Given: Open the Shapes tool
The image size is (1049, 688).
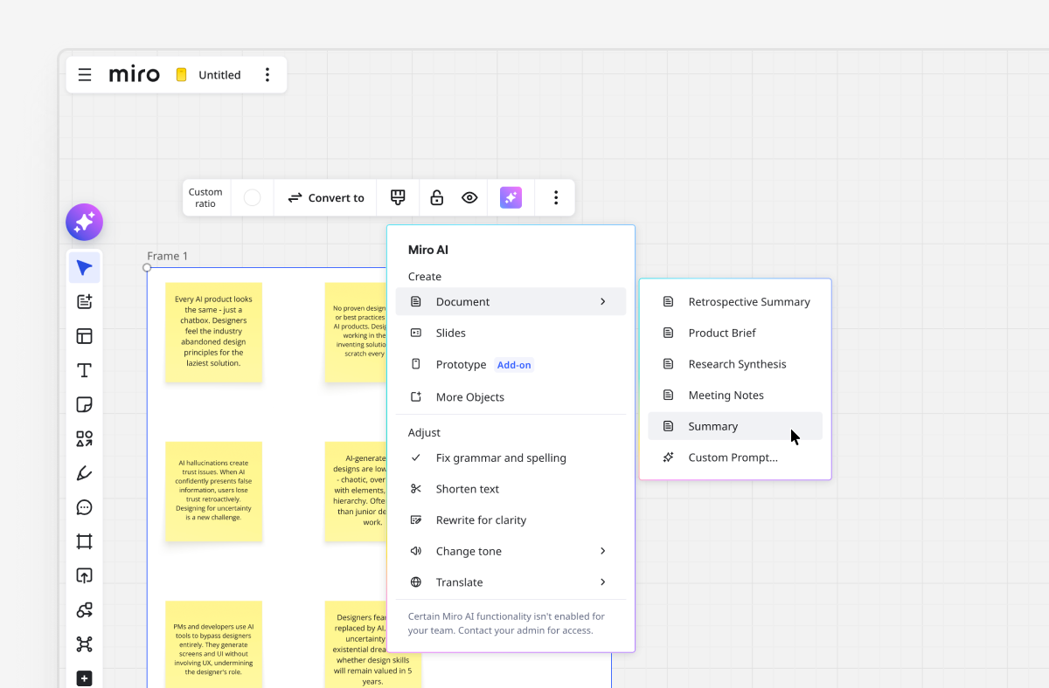Looking at the screenshot, I should pos(85,438).
